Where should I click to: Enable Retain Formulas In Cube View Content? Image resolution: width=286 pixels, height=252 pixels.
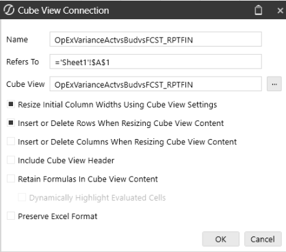coord(11,179)
